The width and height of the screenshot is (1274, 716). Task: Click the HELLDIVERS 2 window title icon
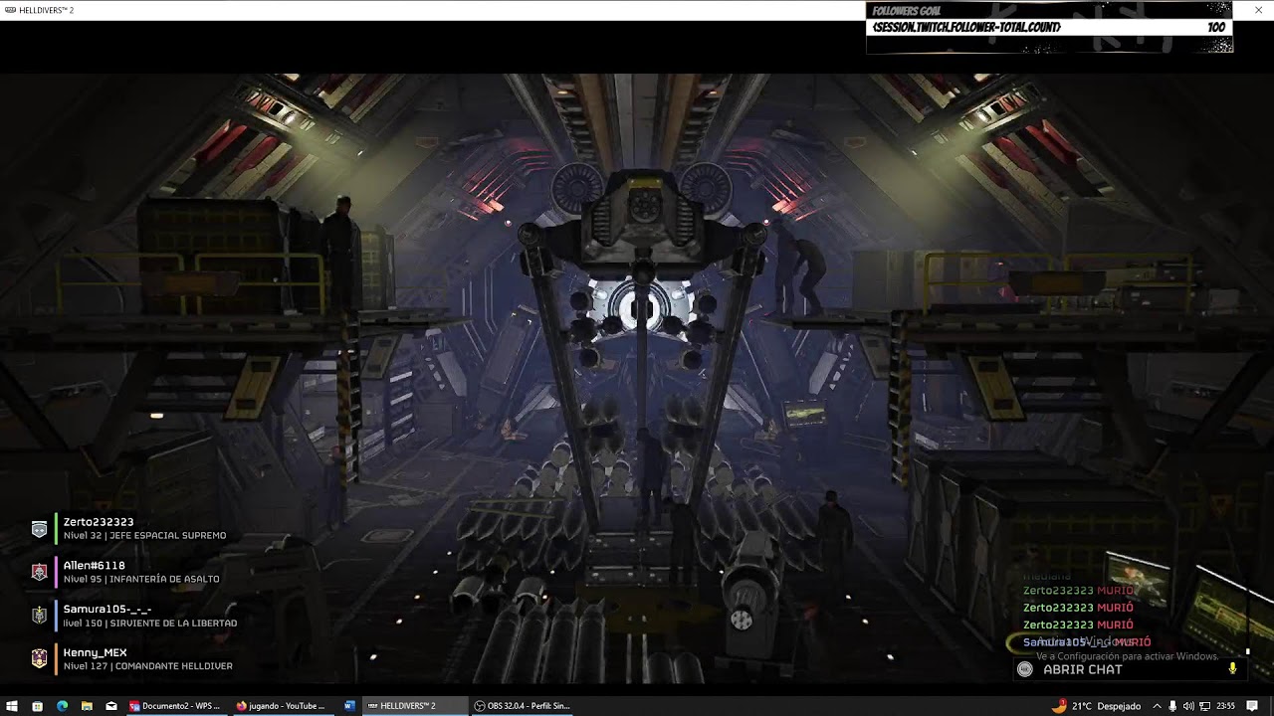point(10,10)
